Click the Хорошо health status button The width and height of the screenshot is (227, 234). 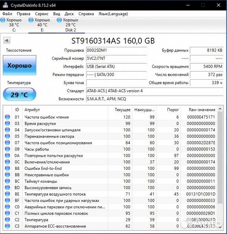point(19,65)
